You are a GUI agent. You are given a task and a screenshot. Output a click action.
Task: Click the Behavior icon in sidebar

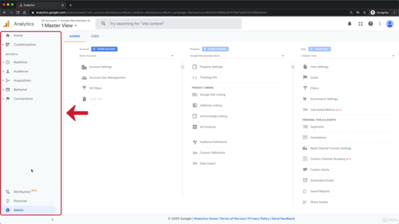(x=7, y=90)
